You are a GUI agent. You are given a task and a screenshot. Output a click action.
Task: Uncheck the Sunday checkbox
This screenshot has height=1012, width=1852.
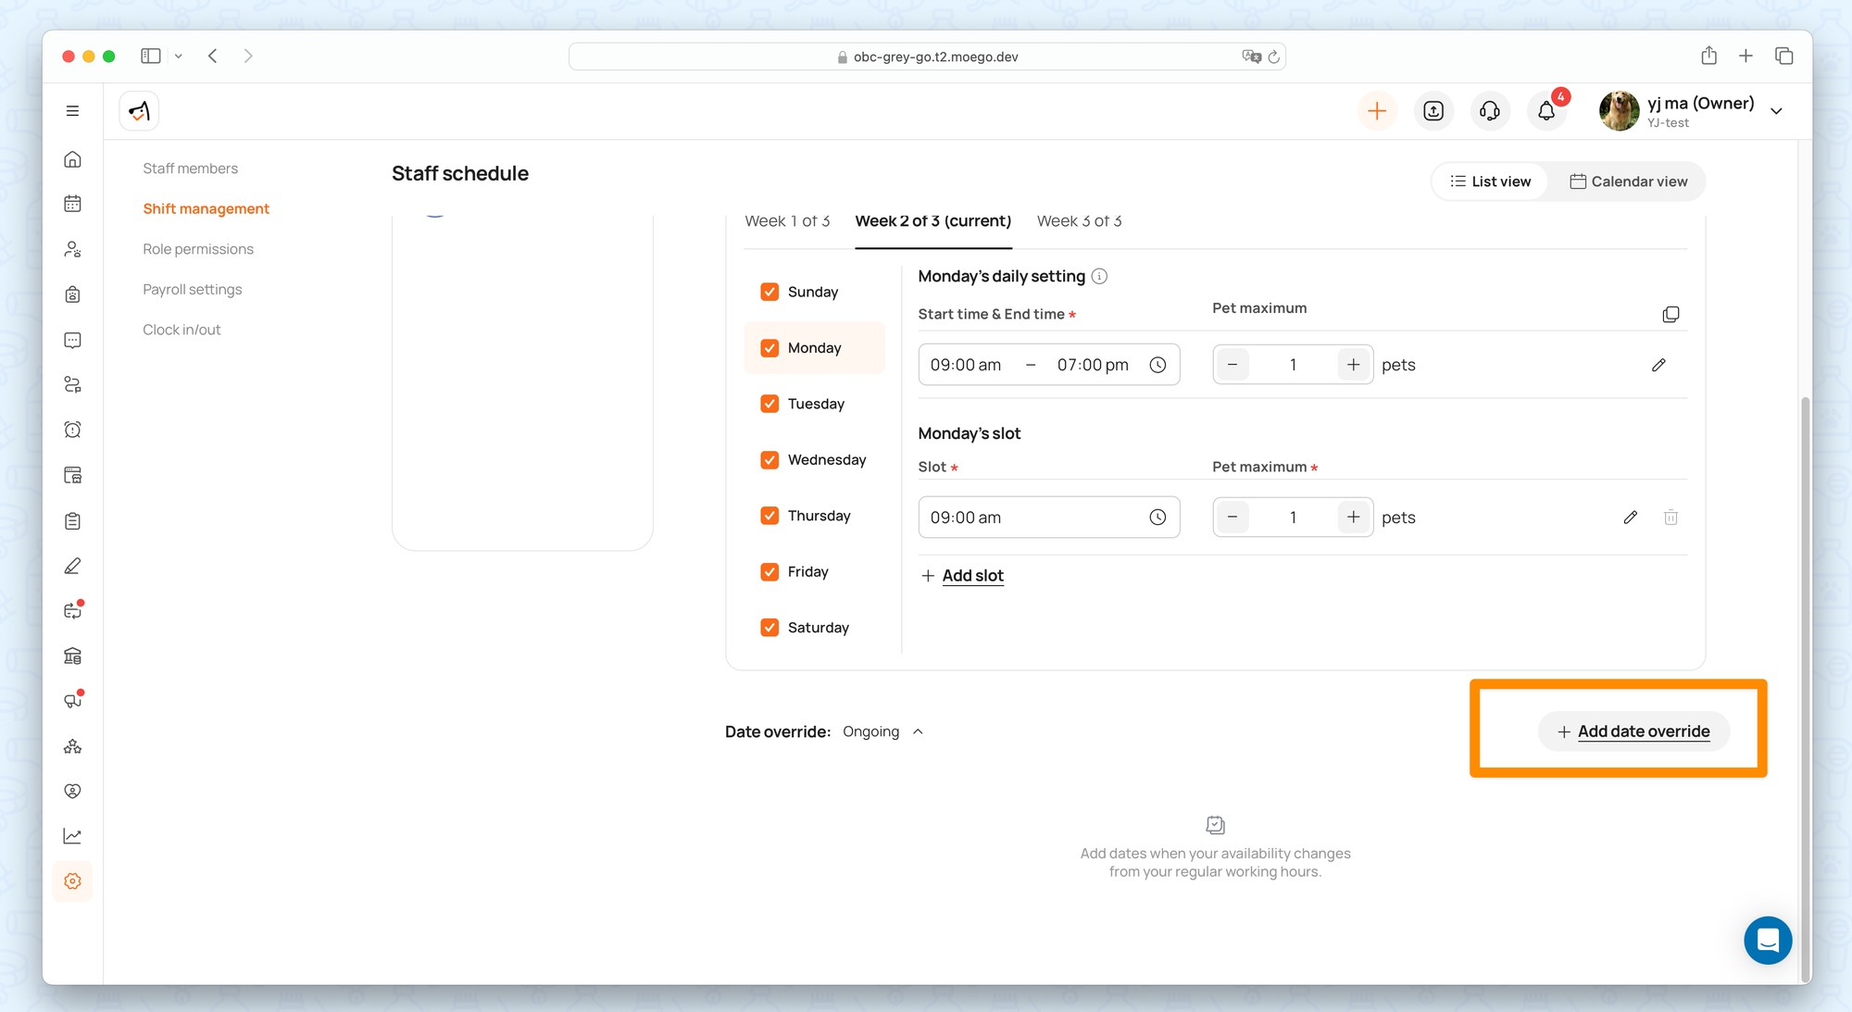pyautogui.click(x=770, y=292)
